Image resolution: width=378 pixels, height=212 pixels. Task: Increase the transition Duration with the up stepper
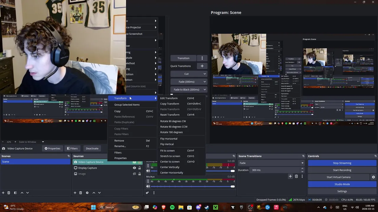[x=302, y=169]
